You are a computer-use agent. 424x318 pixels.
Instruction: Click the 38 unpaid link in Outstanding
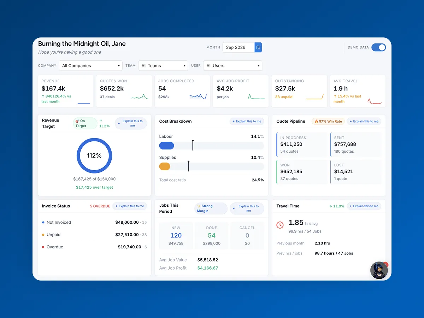click(x=284, y=97)
